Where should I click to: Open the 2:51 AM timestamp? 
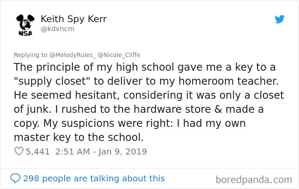point(73,152)
